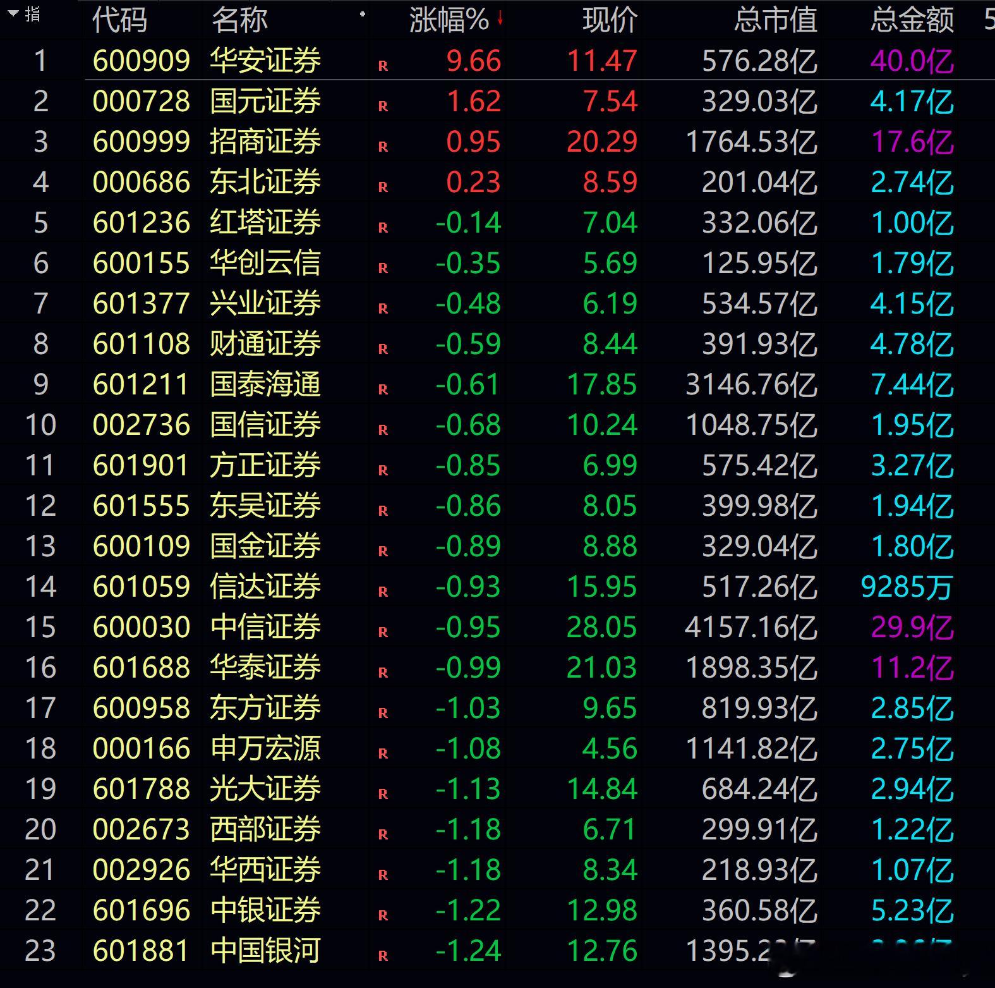Select stock name 红塔证券
995x988 pixels.
pyautogui.click(x=265, y=223)
